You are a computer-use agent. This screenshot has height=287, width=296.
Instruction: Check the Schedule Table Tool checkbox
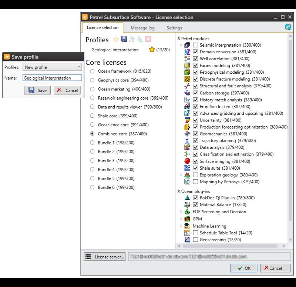click(196, 233)
